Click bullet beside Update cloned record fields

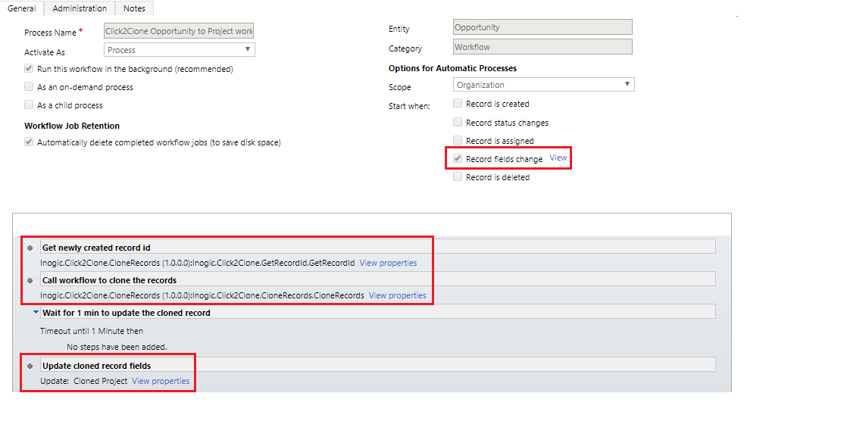(x=30, y=366)
